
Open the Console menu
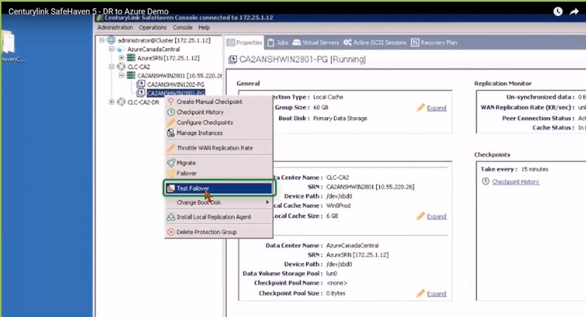(x=182, y=28)
